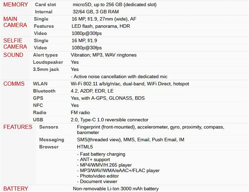
Task: Click the SELFIE CAMERA section heading
Action: [x=15, y=43]
